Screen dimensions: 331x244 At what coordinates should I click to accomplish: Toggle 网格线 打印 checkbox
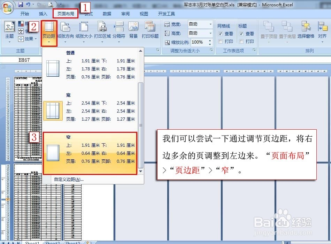221,41
